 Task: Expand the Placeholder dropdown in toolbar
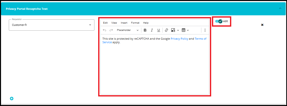coord(128,30)
